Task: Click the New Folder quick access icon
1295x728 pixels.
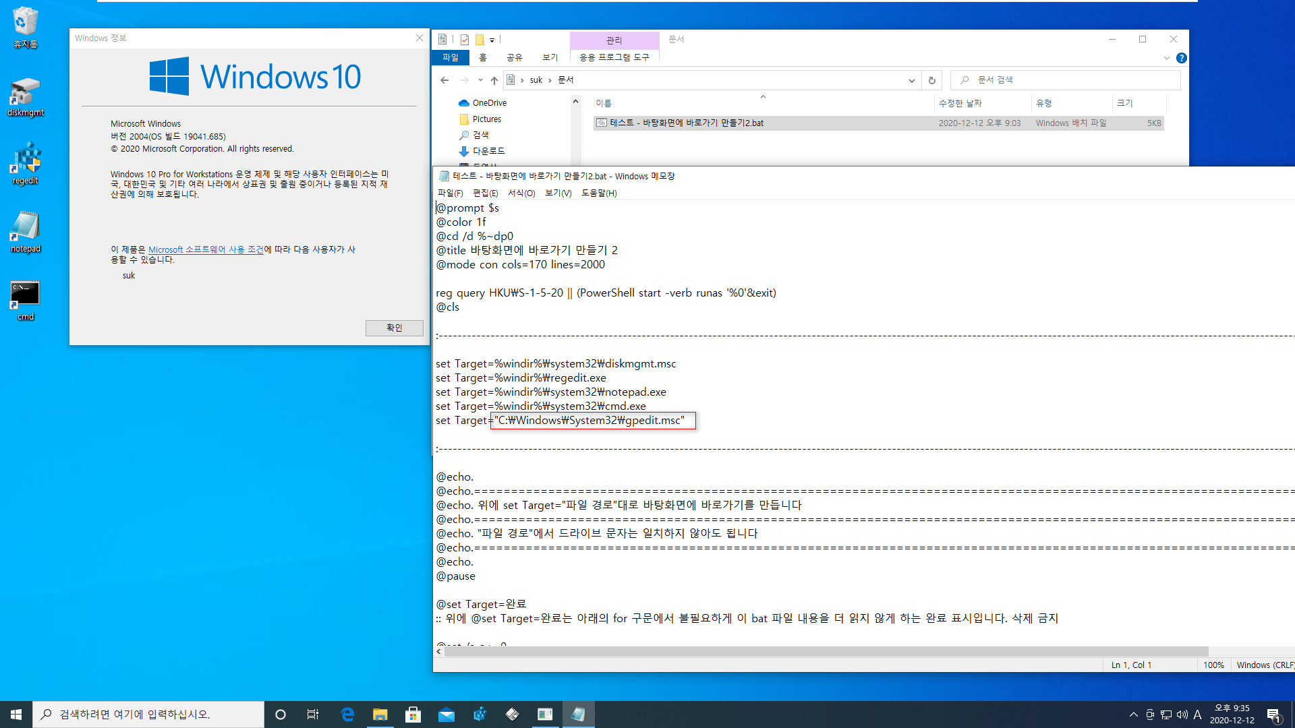Action: point(480,40)
